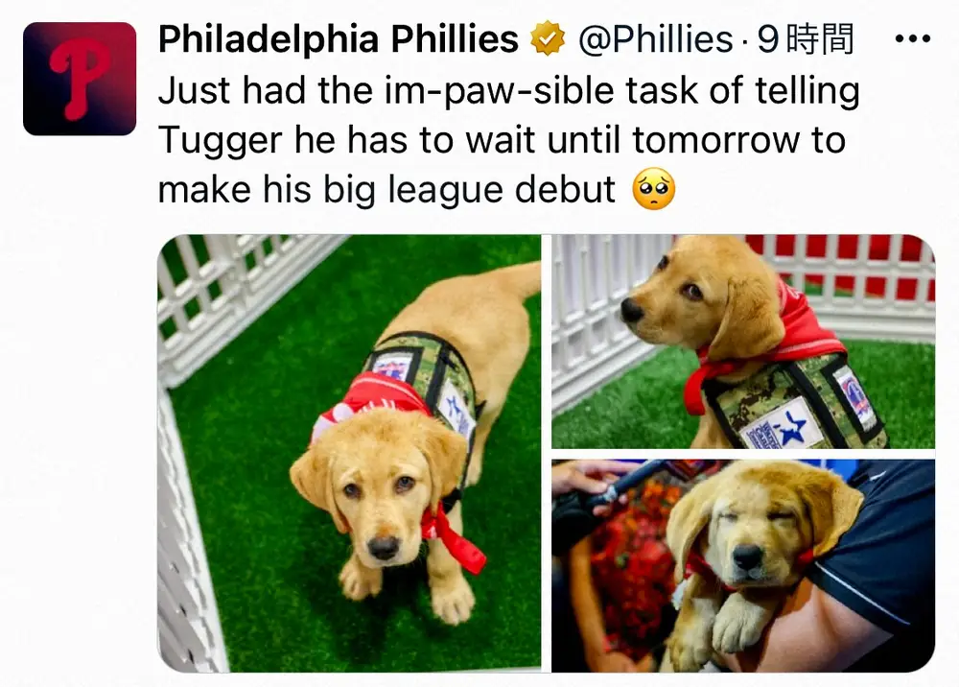The height and width of the screenshot is (687, 959).
Task: Click the 9時間 timestamp
Action: click(806, 39)
